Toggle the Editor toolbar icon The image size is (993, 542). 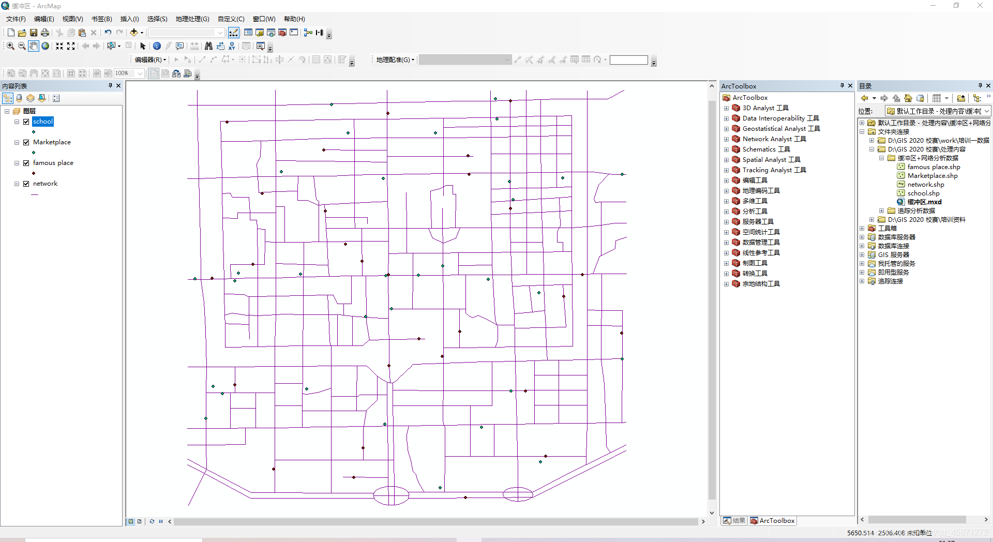234,33
